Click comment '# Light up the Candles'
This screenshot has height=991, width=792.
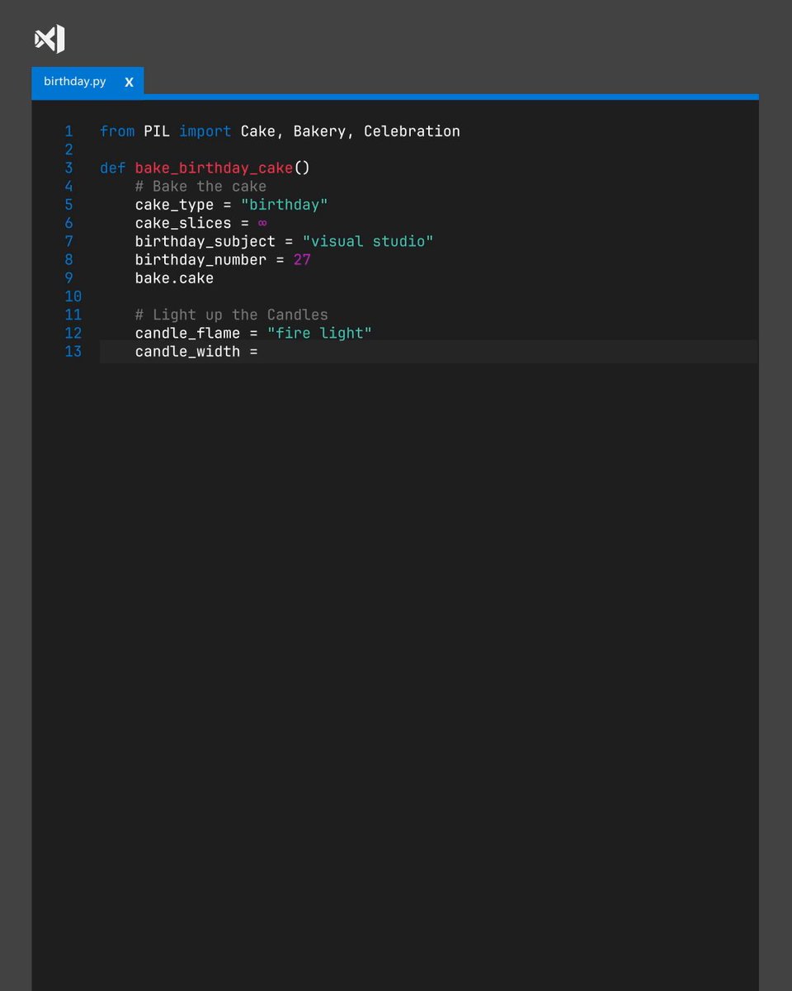(232, 315)
